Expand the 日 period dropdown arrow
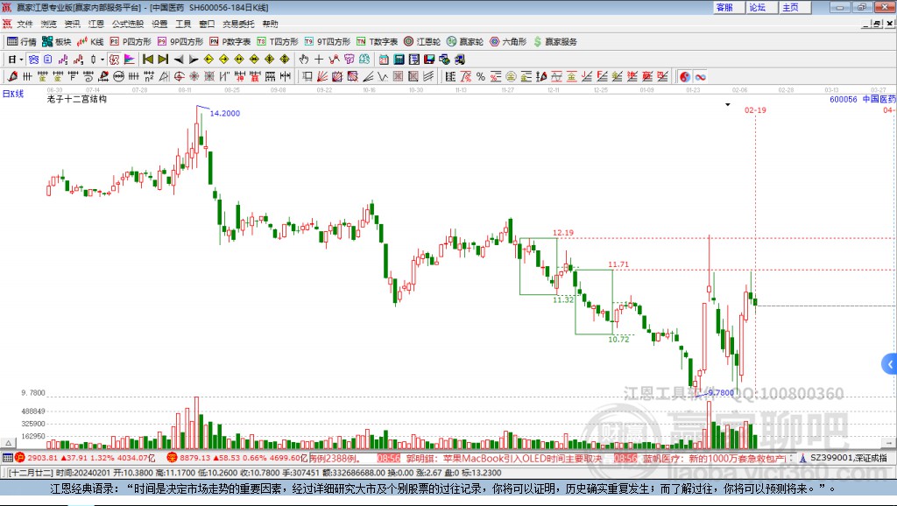 21,59
